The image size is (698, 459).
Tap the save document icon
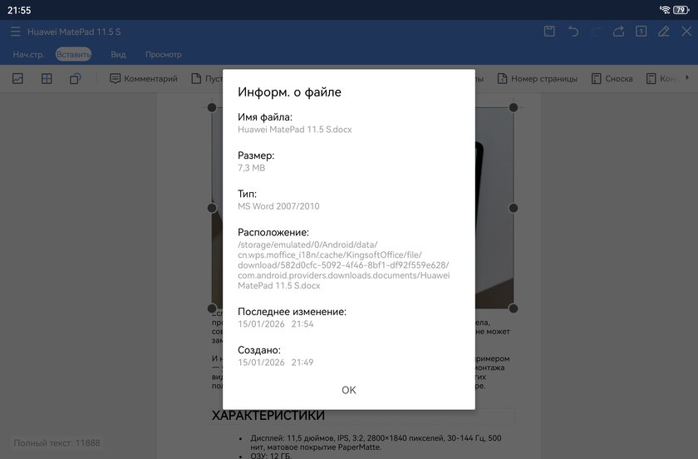coord(549,32)
